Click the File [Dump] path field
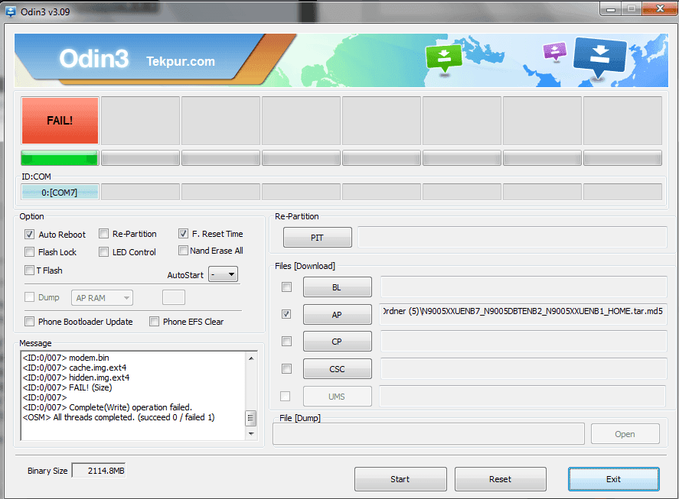679x499 pixels. pos(428,434)
